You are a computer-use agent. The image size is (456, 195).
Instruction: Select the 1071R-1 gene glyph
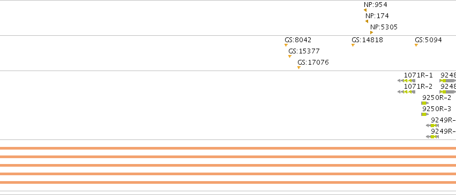[x=406, y=81]
